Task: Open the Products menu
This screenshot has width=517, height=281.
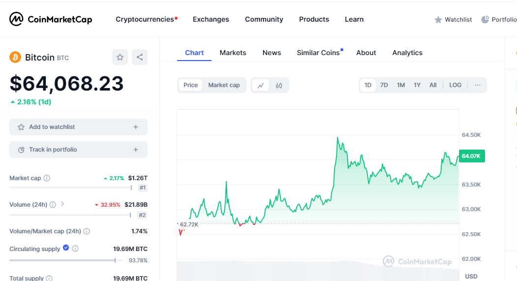Action: 314,20
